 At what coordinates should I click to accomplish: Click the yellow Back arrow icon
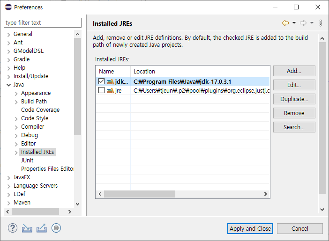(285, 23)
